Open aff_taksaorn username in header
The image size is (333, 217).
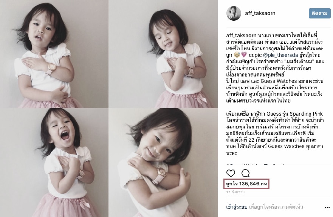(x=260, y=13)
